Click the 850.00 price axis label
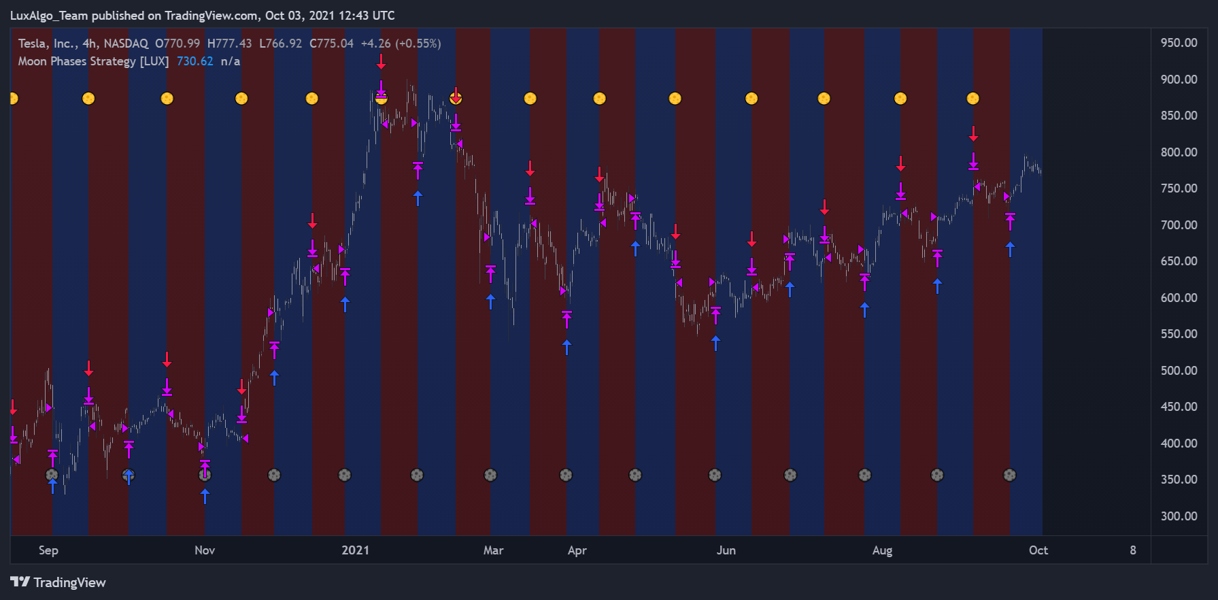 (1179, 116)
